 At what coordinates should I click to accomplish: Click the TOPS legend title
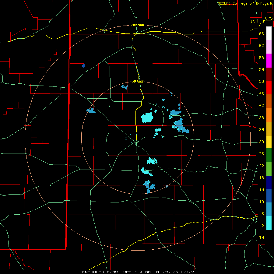(268, 18)
